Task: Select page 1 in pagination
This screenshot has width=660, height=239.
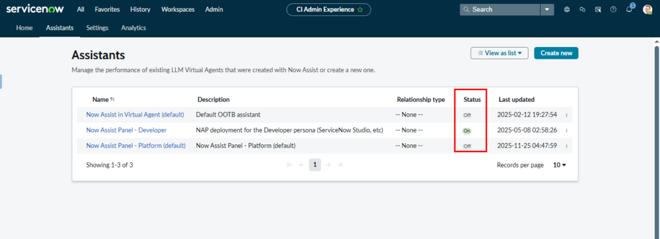Action: [x=315, y=165]
